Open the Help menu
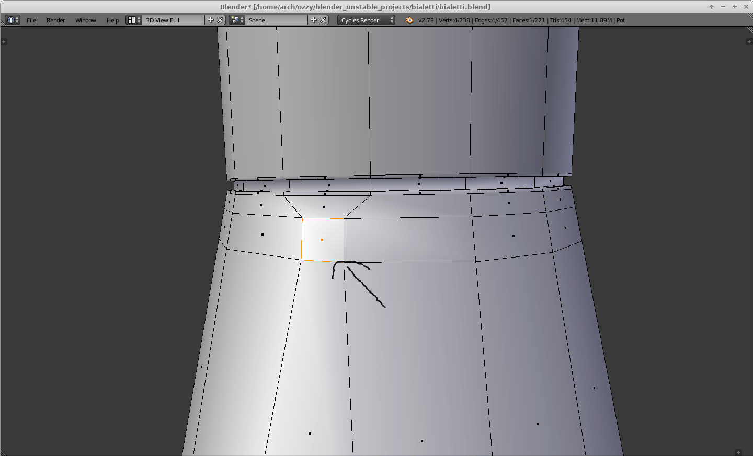The width and height of the screenshot is (753, 456). tap(112, 20)
